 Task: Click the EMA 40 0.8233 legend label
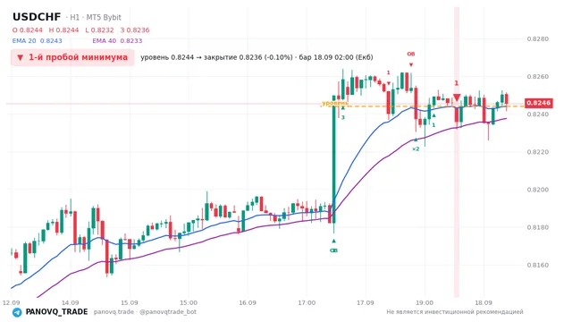pos(117,41)
